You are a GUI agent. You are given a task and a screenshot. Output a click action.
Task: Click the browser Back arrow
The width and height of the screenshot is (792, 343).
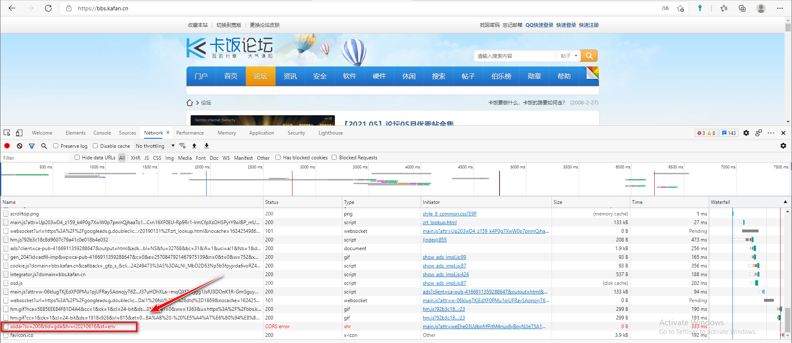pyautogui.click(x=12, y=8)
